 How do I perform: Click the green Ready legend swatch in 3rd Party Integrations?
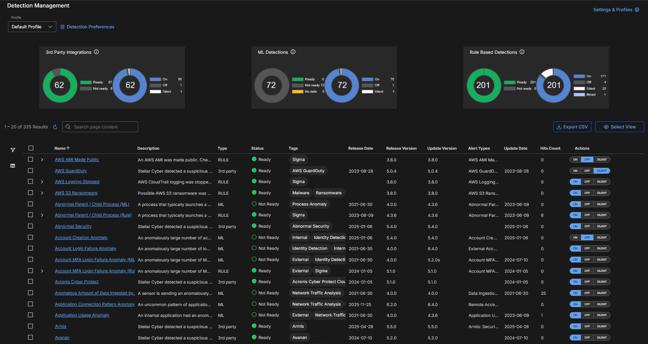tap(86, 82)
